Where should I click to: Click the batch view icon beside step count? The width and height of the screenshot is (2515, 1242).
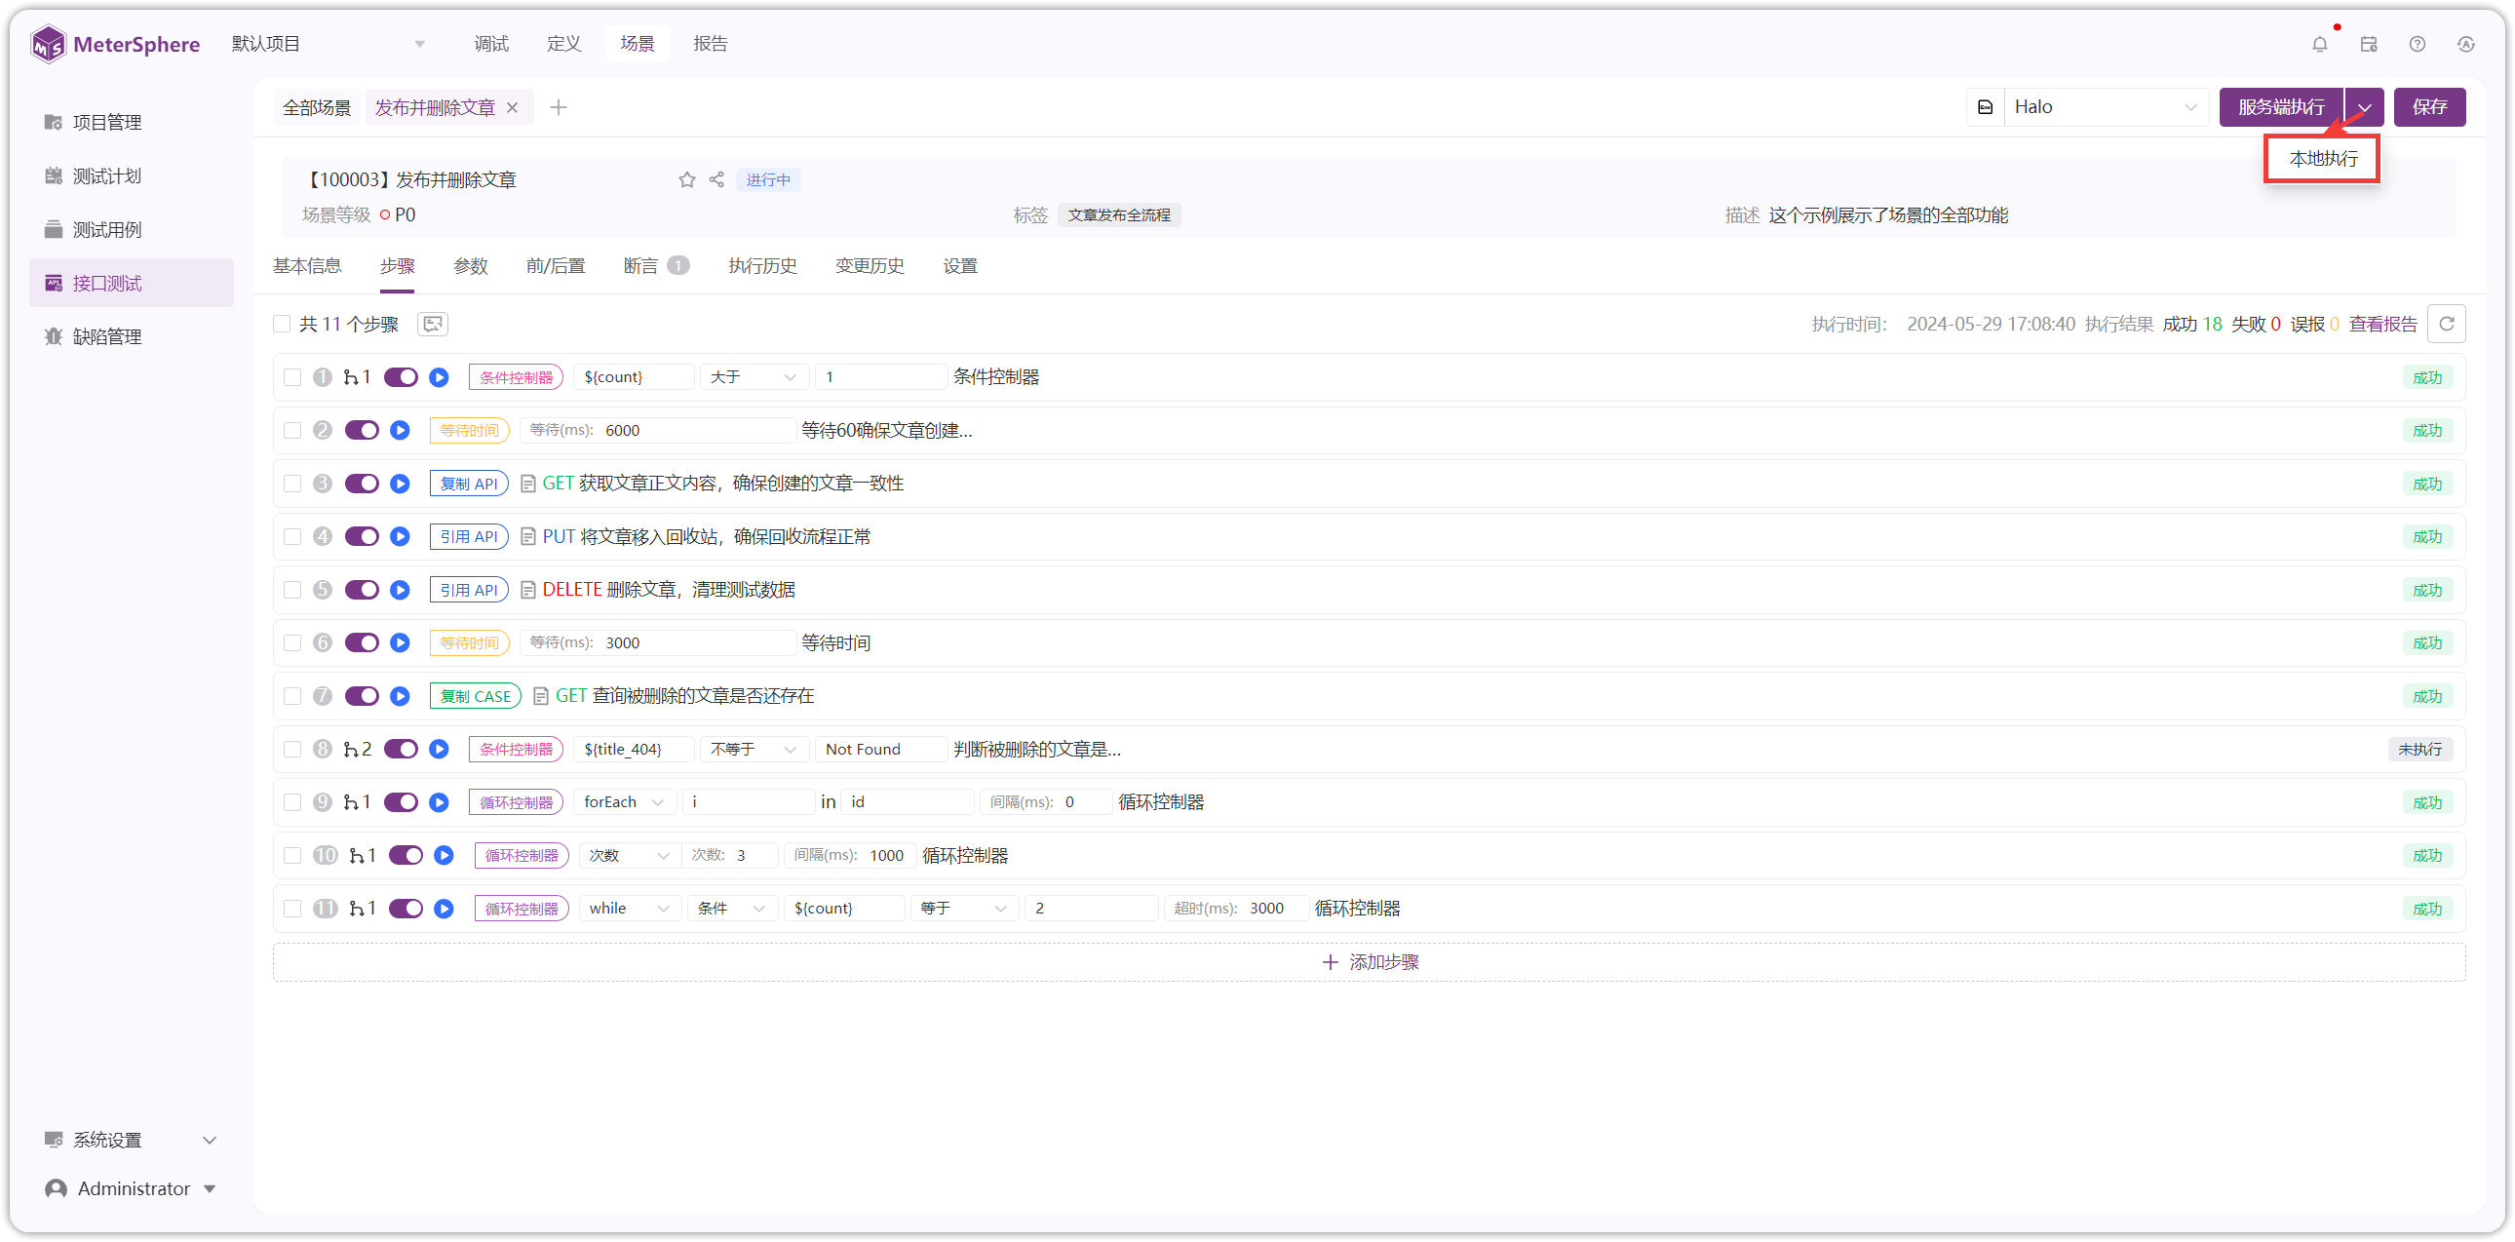pos(433,325)
